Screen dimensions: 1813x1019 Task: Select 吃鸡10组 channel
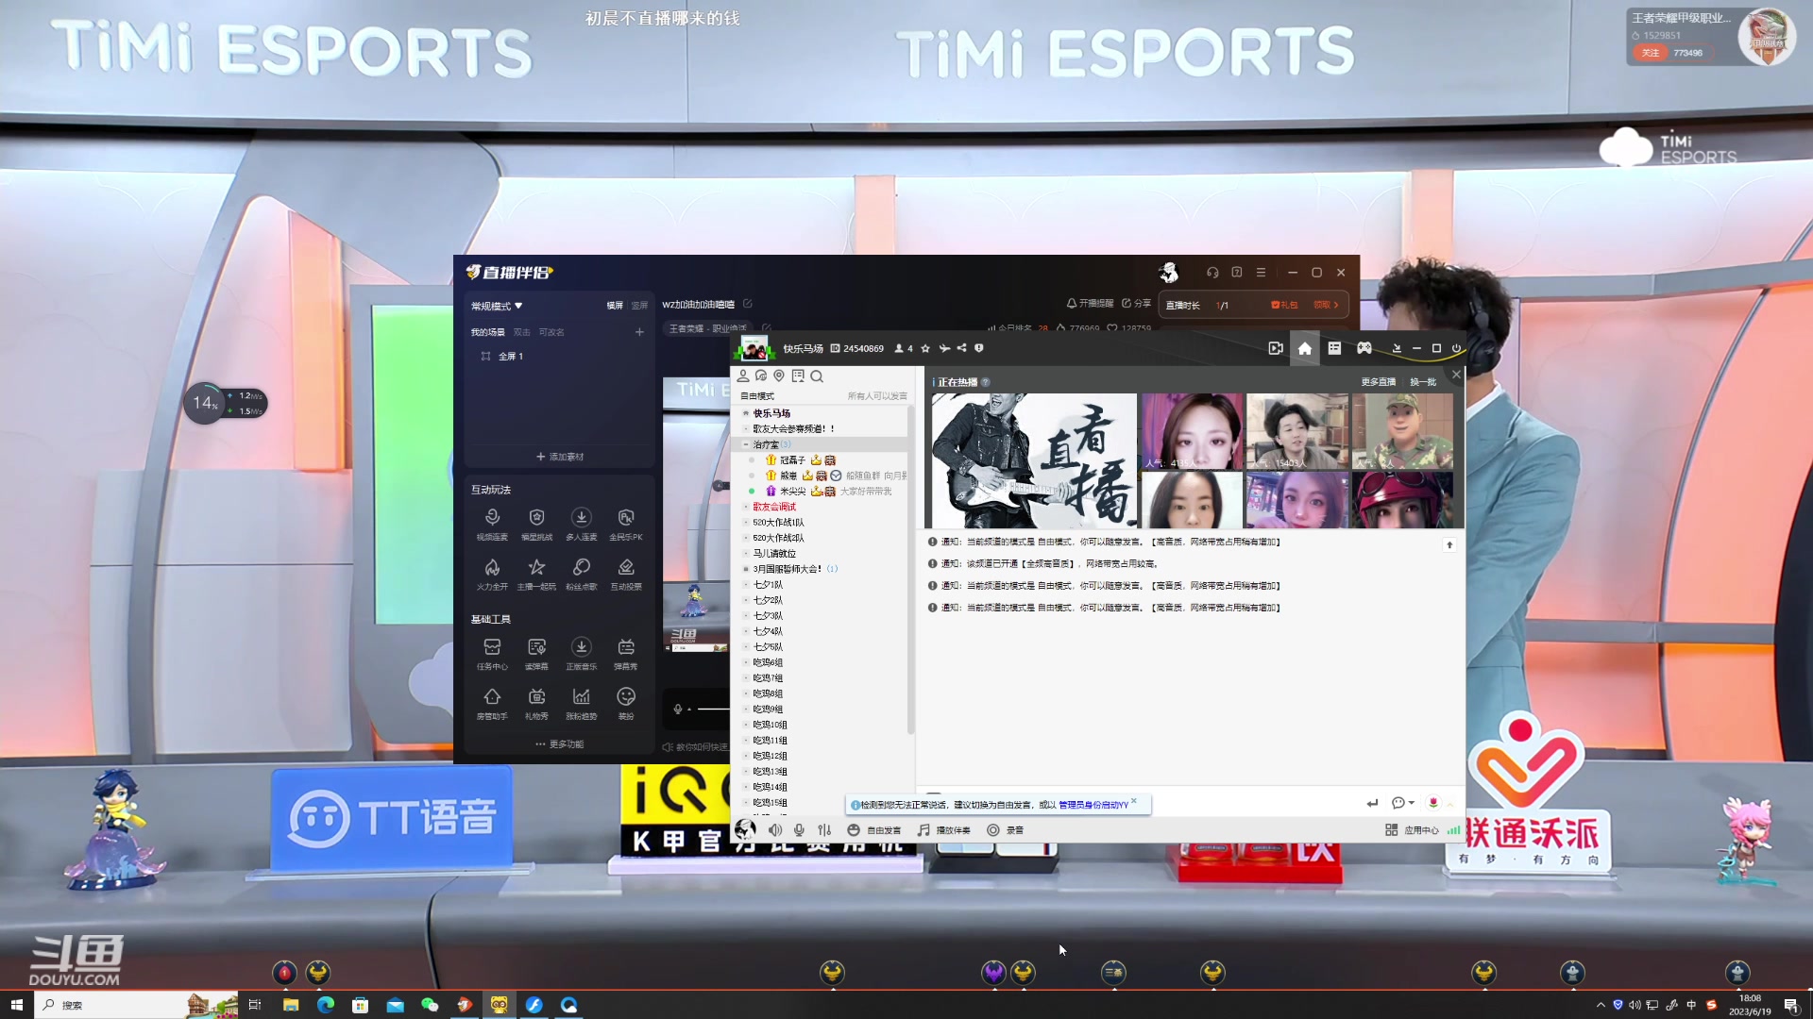(771, 726)
